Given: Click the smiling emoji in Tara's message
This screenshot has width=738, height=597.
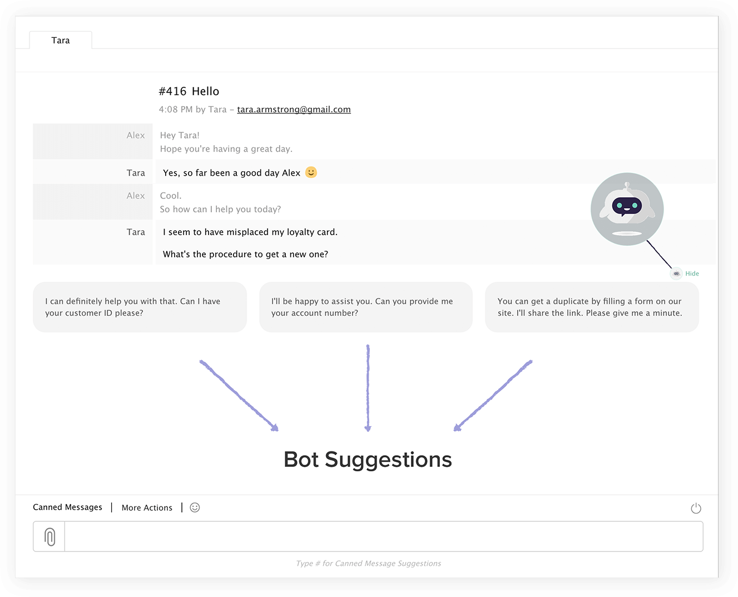Looking at the screenshot, I should tap(311, 172).
